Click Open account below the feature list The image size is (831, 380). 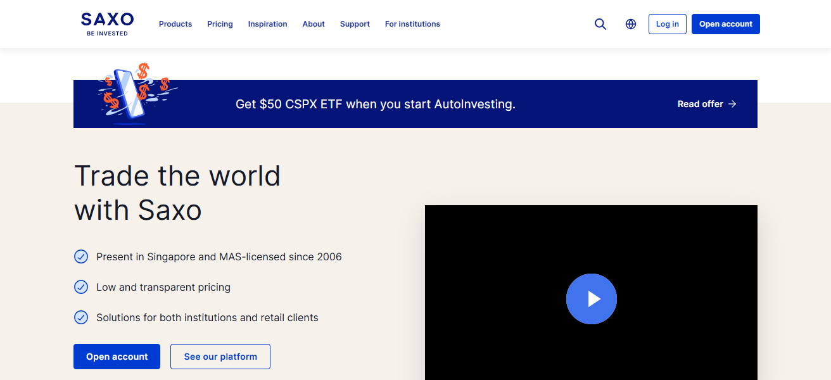pos(117,357)
